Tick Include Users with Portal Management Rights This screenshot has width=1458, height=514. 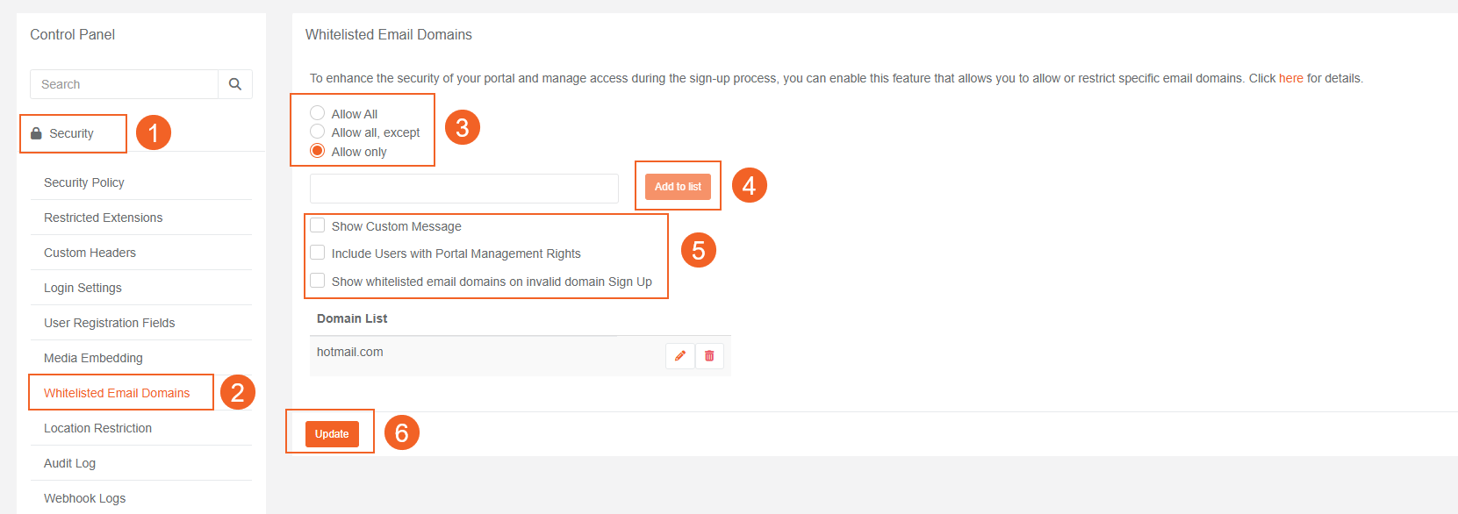(318, 253)
